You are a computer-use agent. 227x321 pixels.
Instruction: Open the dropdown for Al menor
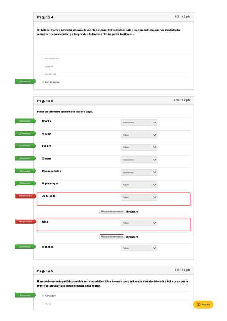(139, 248)
